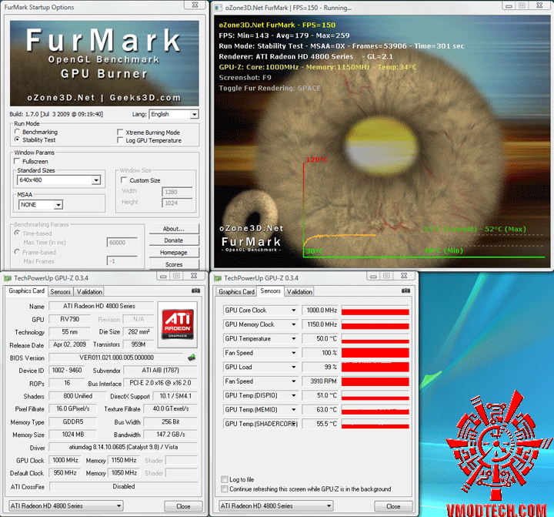Click the camera screenshot icon in GPU-Z Sensors window
554x517 pixels.
tap(405, 290)
